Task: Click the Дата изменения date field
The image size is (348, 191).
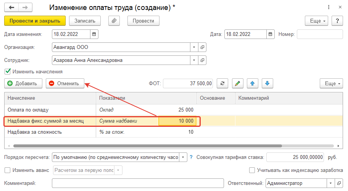Action: point(71,34)
